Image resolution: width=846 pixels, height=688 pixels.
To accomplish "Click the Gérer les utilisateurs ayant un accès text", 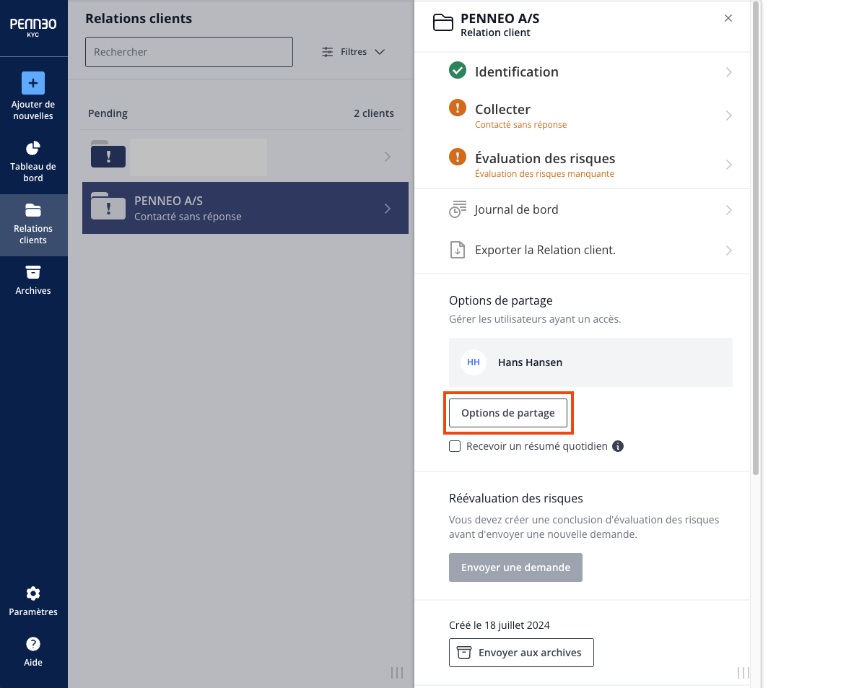I will 535,319.
